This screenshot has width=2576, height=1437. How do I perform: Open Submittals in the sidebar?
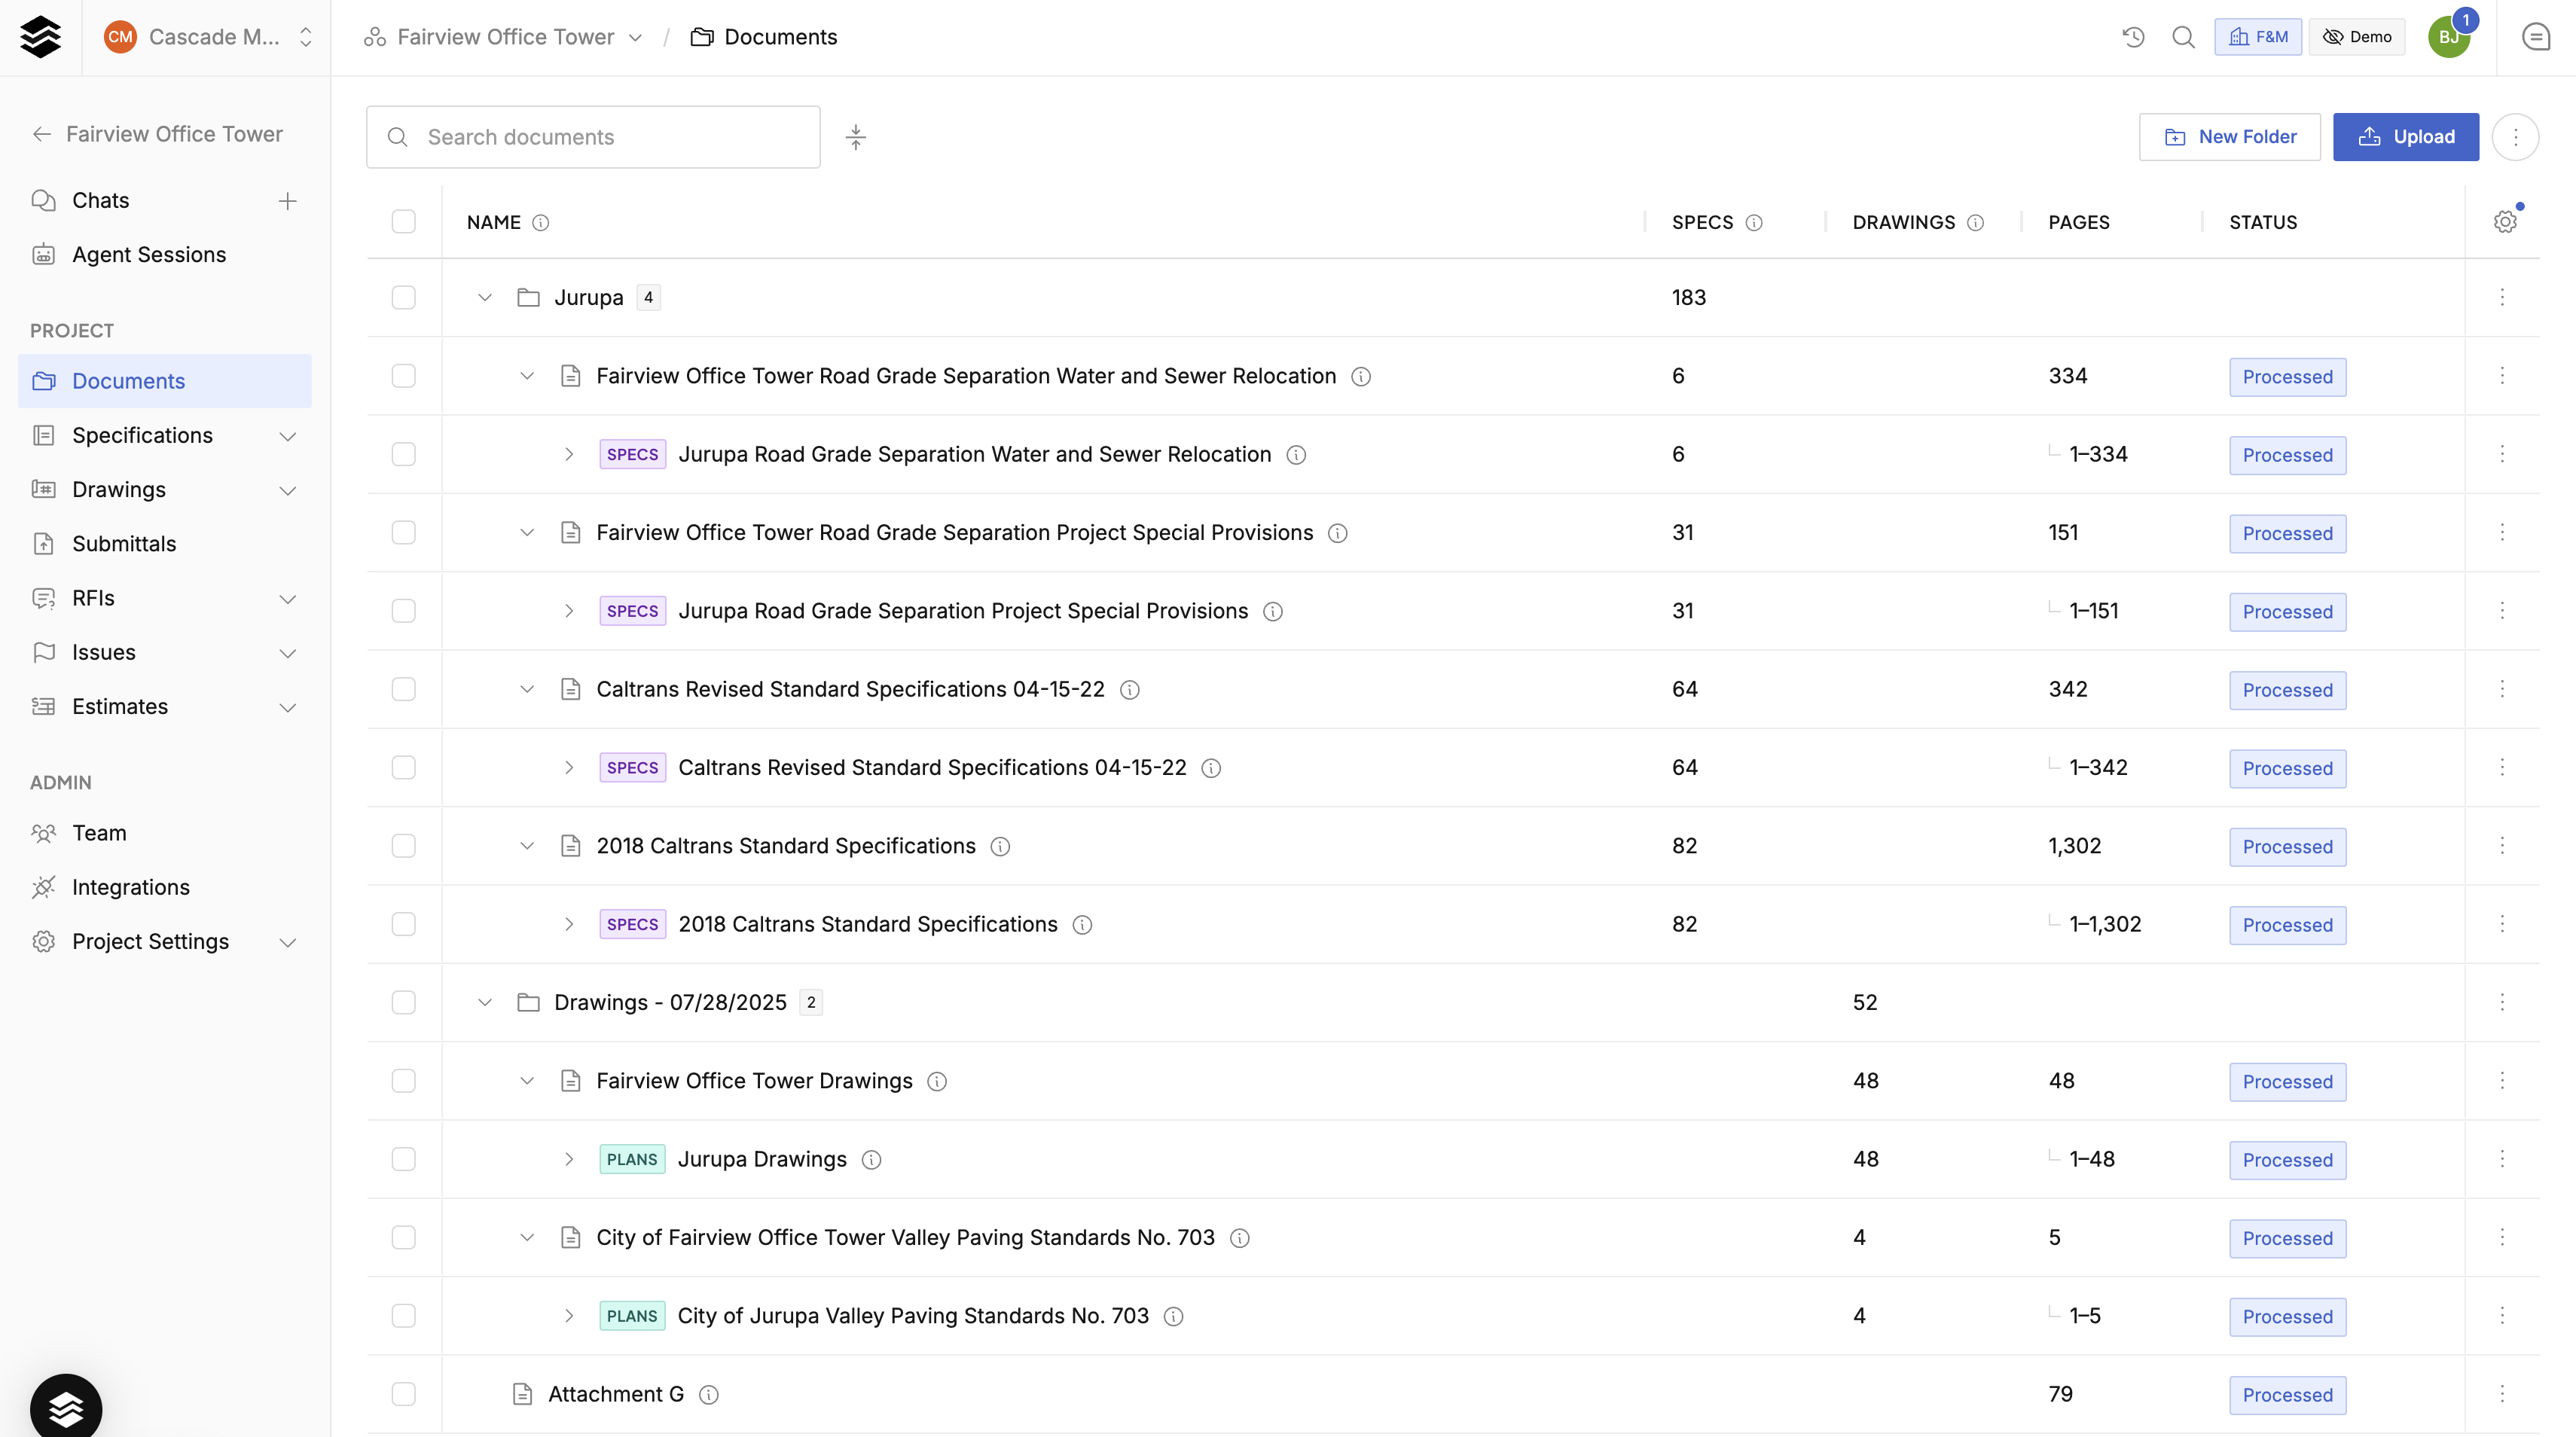165,544
